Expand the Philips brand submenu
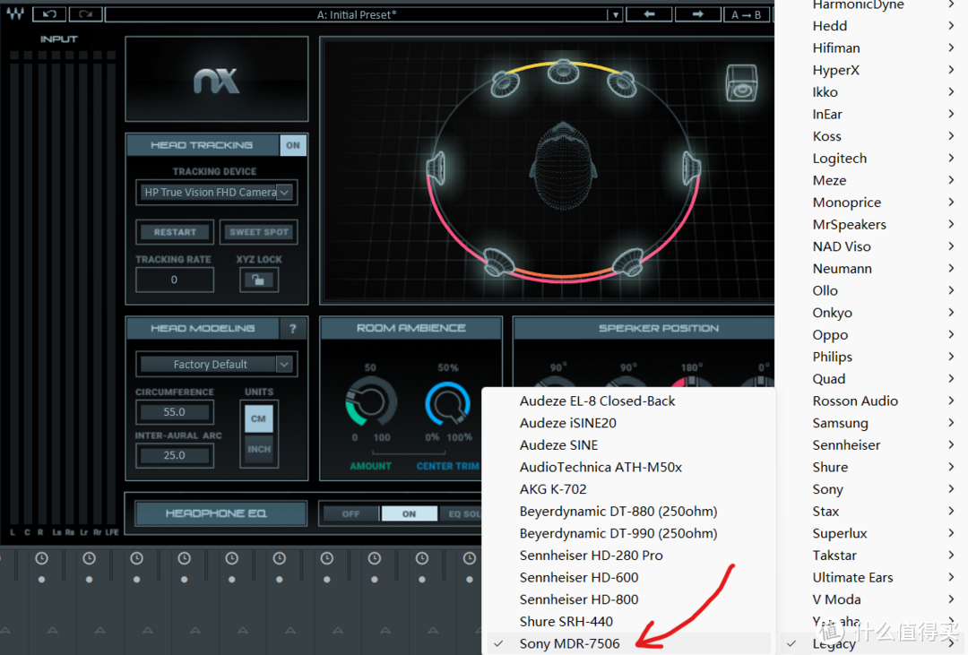This screenshot has width=968, height=655. coord(873,357)
